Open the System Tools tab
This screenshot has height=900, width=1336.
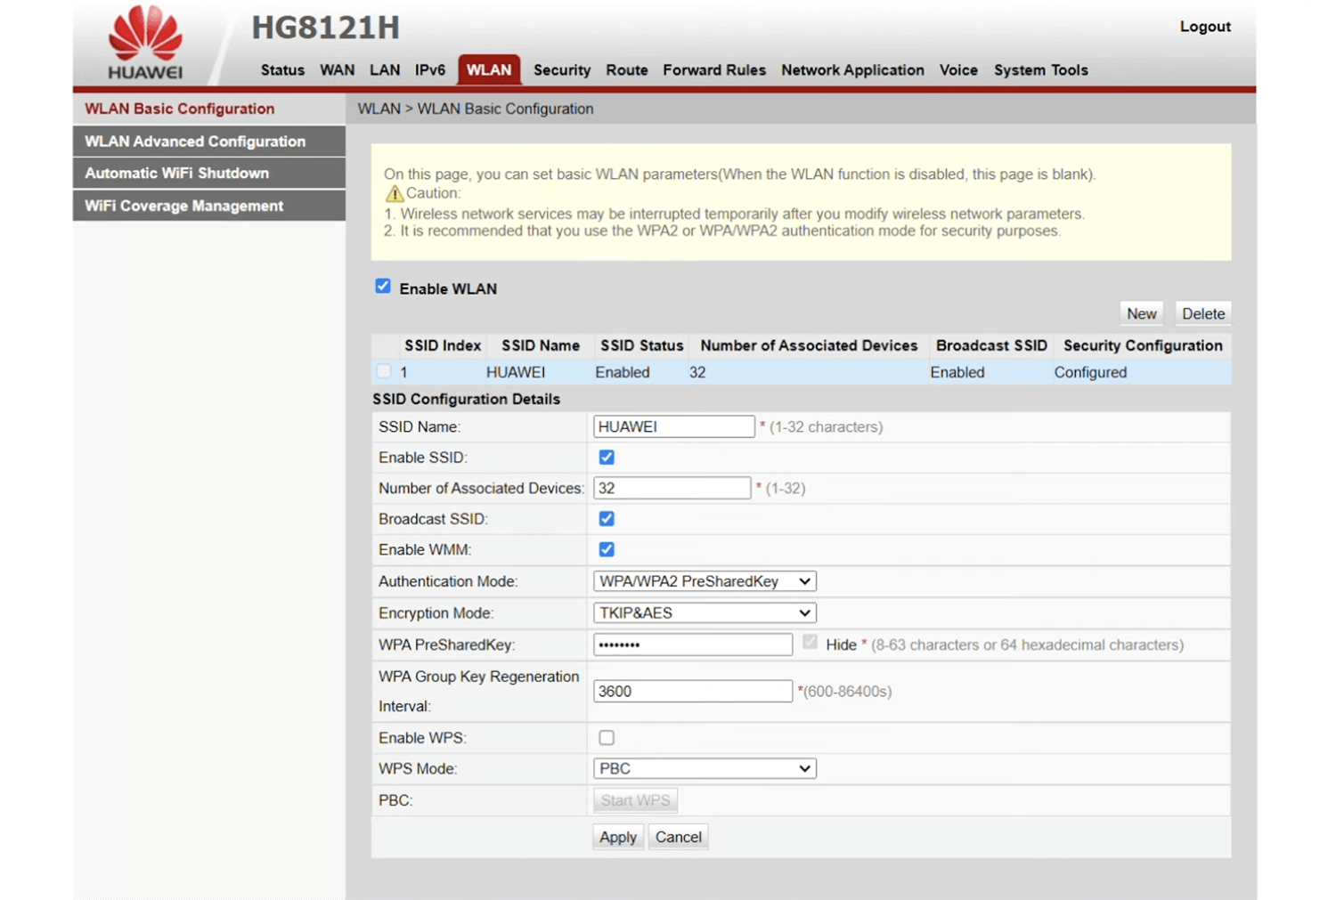pos(1040,70)
